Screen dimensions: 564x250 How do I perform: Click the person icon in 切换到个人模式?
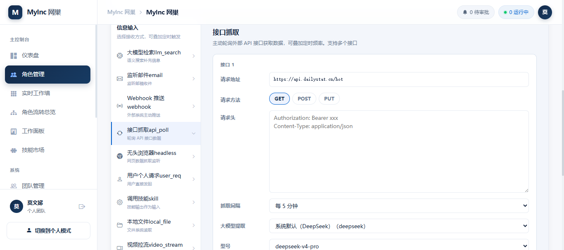29,231
